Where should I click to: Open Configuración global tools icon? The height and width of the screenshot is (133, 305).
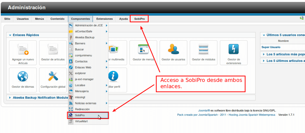pos(53,80)
